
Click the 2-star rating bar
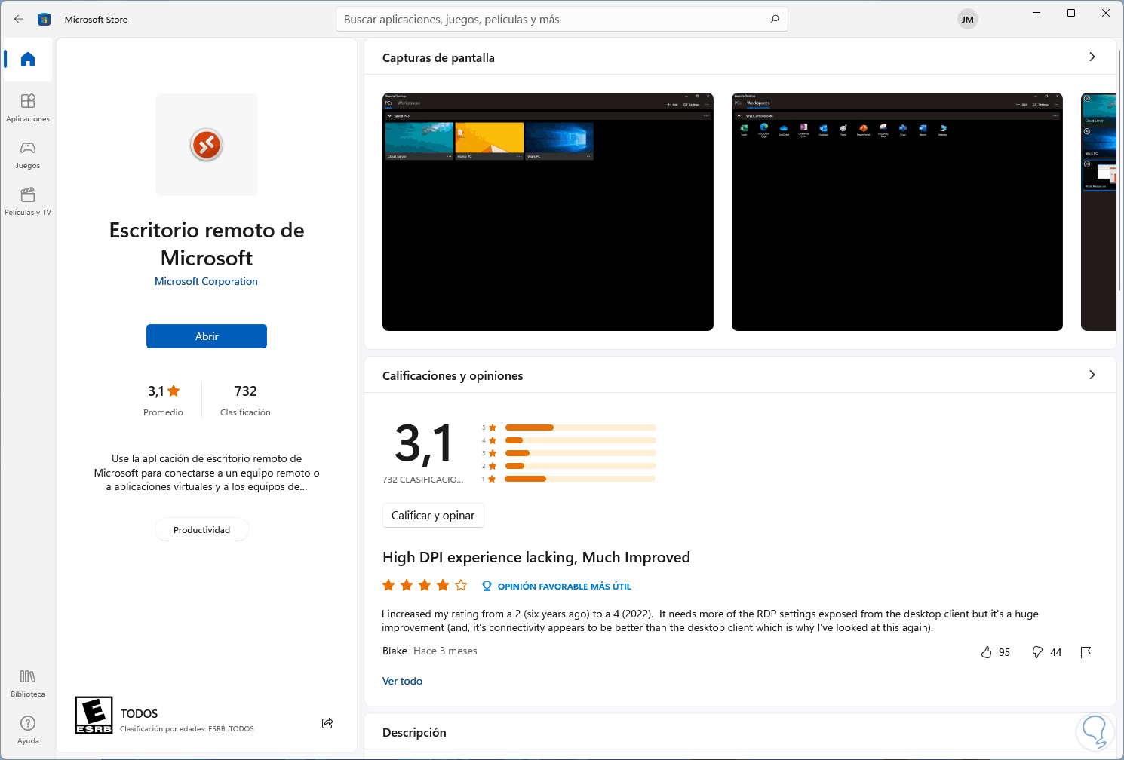coord(580,466)
